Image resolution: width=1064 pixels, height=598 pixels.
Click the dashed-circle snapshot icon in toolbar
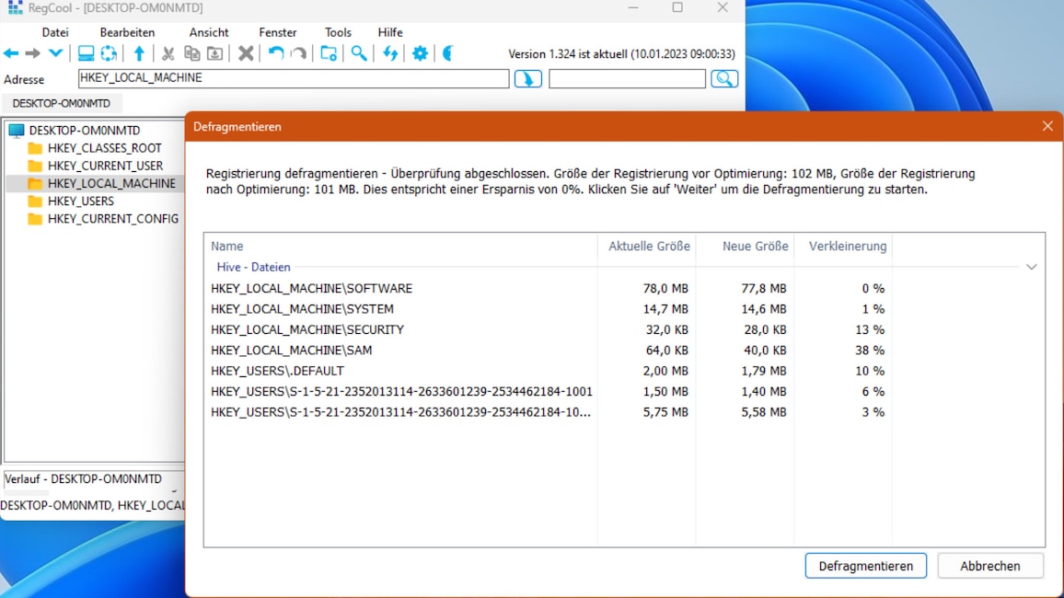[x=109, y=52]
